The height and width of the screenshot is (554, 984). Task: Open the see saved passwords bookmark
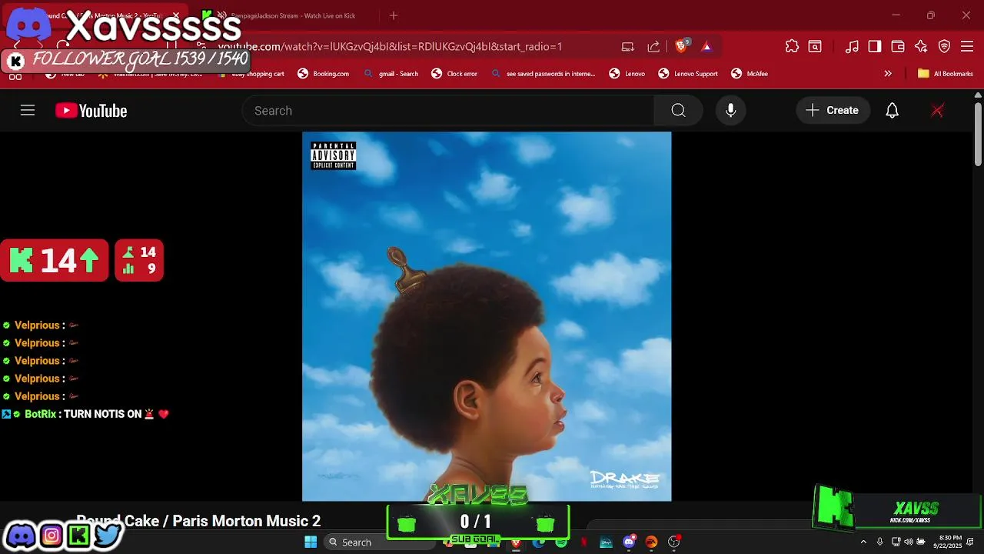click(544, 74)
